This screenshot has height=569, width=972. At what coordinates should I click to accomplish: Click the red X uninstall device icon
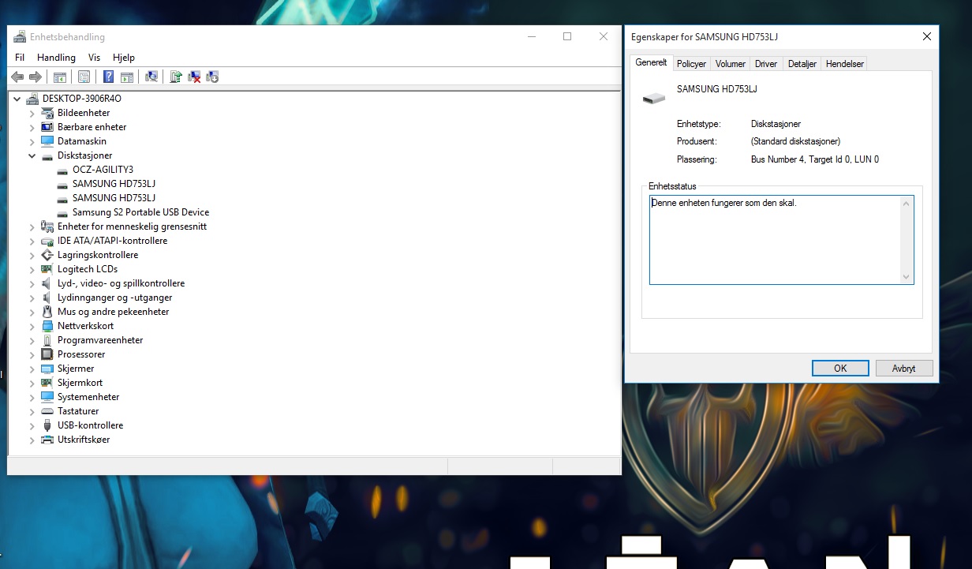click(194, 77)
